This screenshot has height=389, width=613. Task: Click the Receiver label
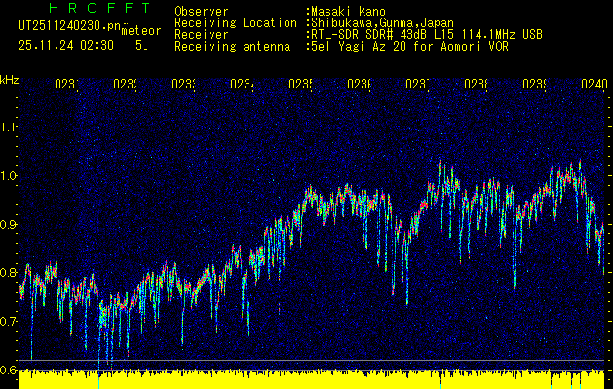[202, 35]
